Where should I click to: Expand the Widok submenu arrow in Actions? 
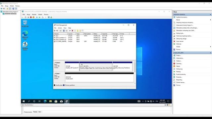(x=210, y=47)
